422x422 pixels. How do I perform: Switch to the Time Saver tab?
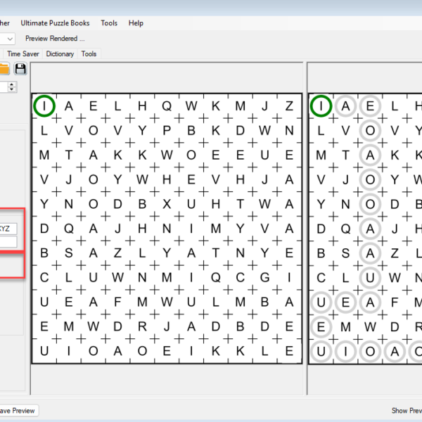pos(23,53)
